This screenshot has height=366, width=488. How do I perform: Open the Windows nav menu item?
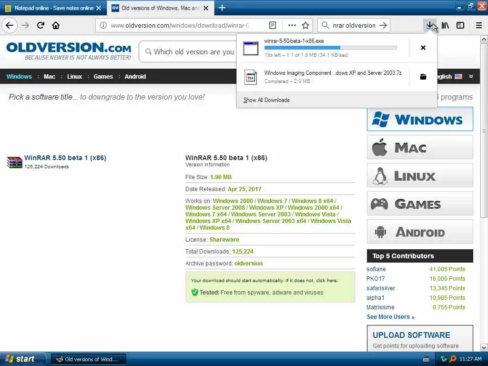19,77
